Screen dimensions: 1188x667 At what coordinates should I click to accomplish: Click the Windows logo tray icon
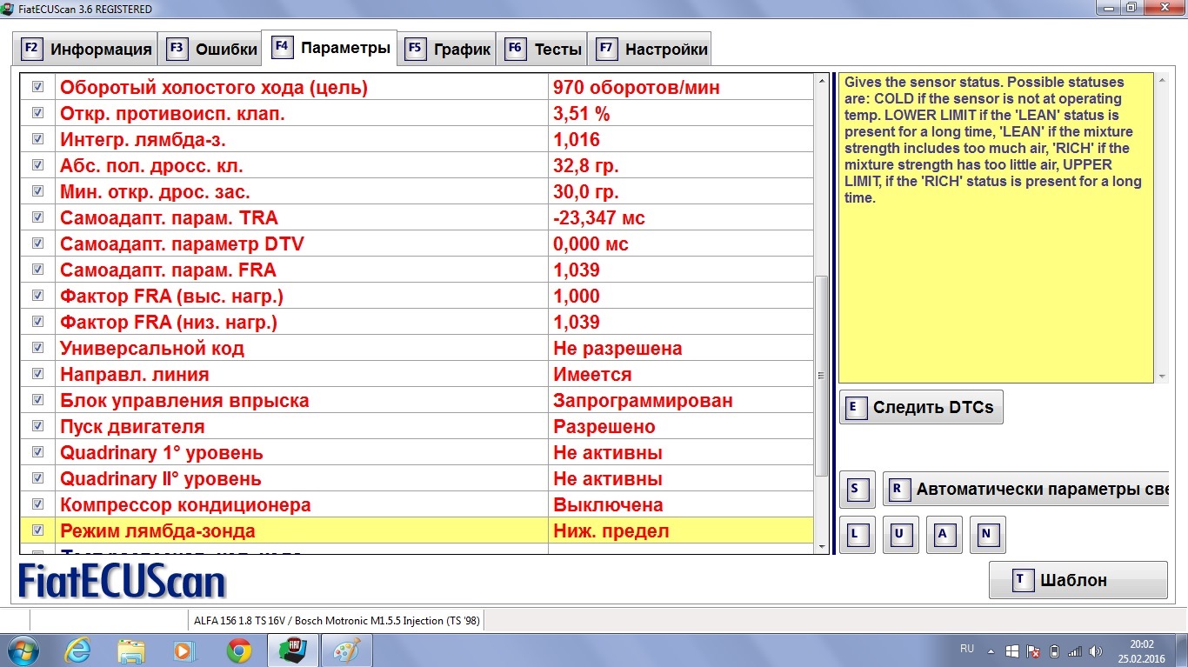1013,650
